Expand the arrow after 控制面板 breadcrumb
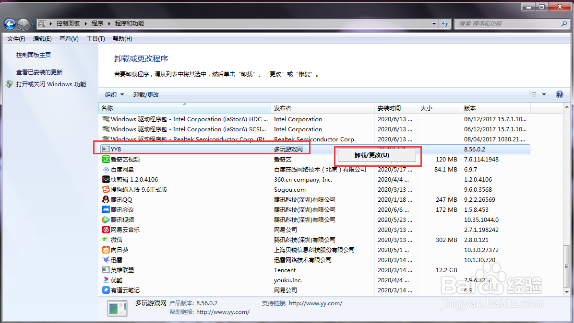574x323 pixels. [x=85, y=24]
